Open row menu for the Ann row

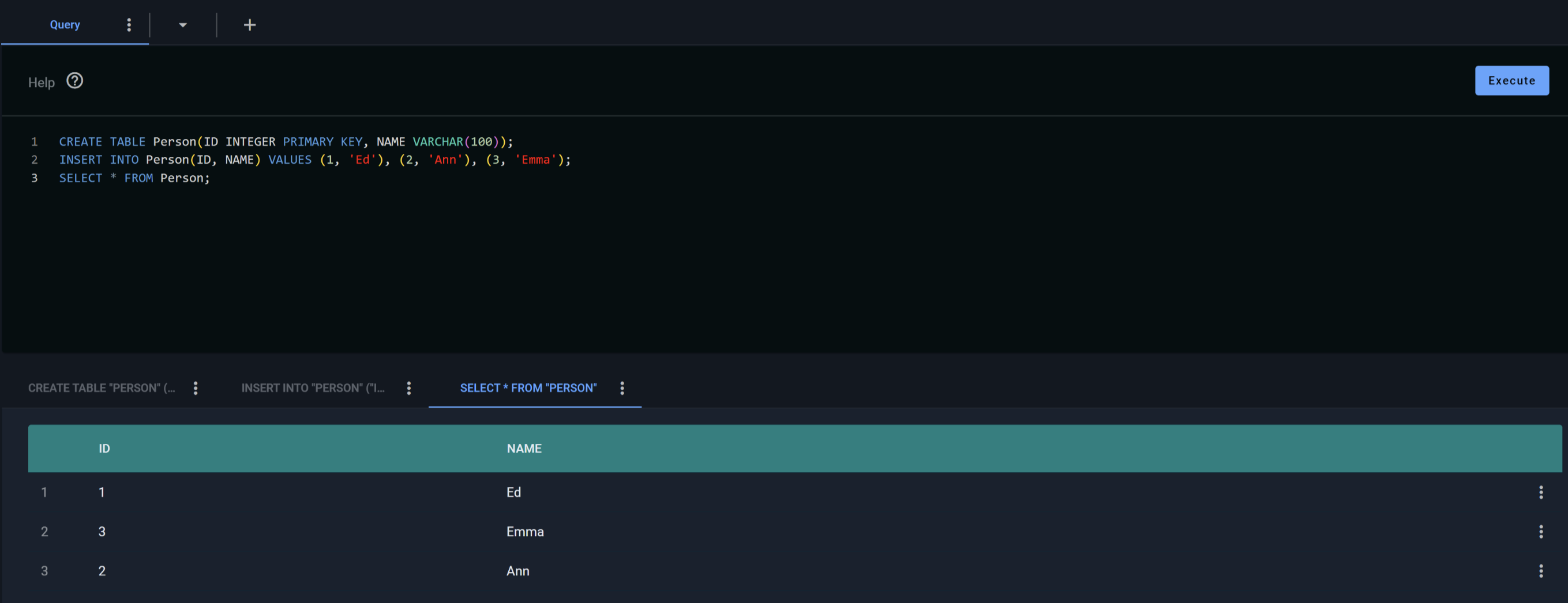point(1541,571)
